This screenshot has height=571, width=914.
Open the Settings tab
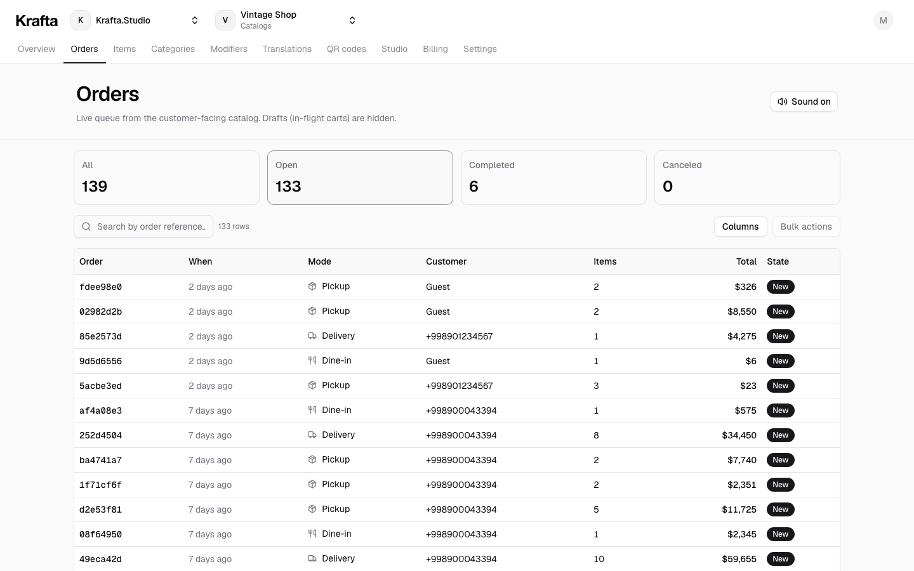coord(480,49)
